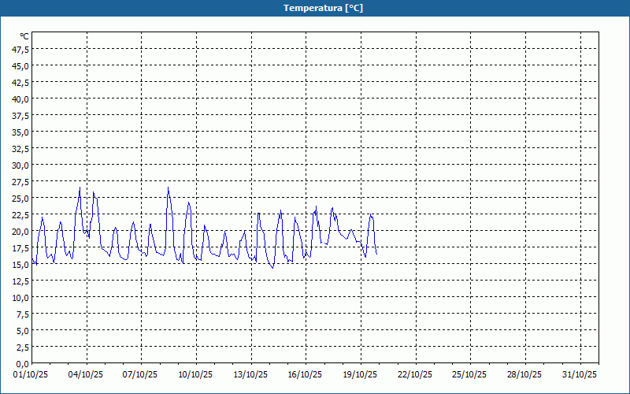
Task: Select the 01/10/25 date label
Action: (31, 374)
